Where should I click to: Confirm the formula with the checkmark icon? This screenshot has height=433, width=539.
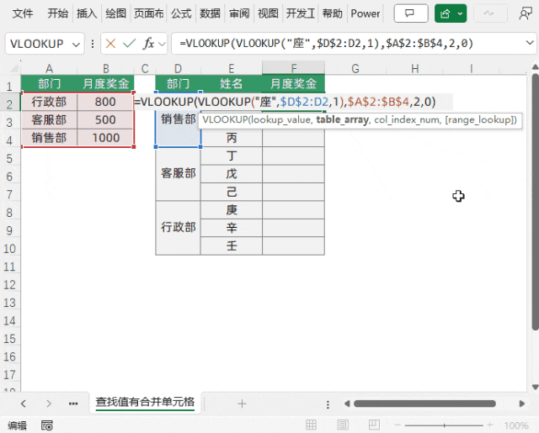tap(130, 44)
